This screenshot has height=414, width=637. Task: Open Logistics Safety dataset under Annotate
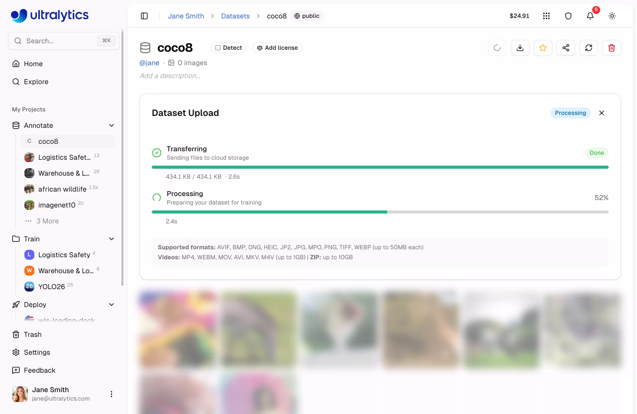click(68, 157)
